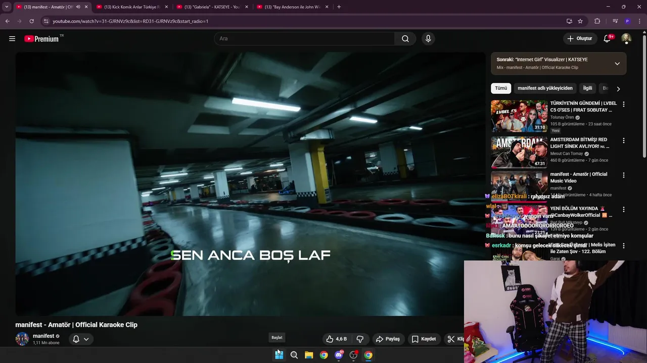
Task: Open the account avatar menu
Action: [626, 39]
